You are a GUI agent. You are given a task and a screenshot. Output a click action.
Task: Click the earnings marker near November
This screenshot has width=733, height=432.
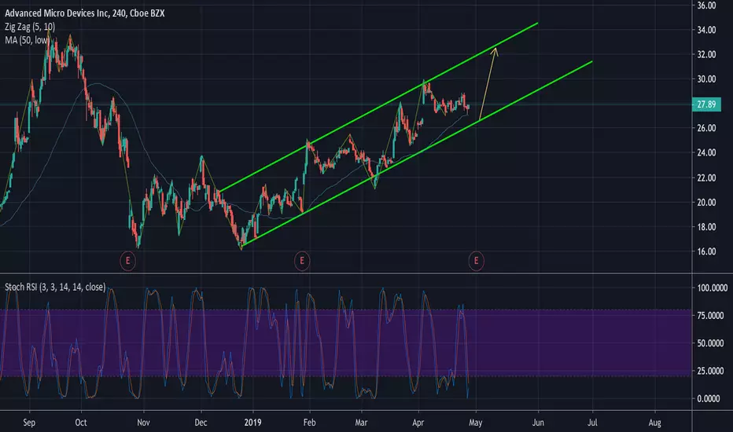pyautogui.click(x=127, y=261)
